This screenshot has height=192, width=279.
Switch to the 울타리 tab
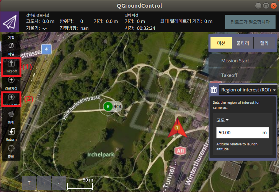tap(243, 43)
